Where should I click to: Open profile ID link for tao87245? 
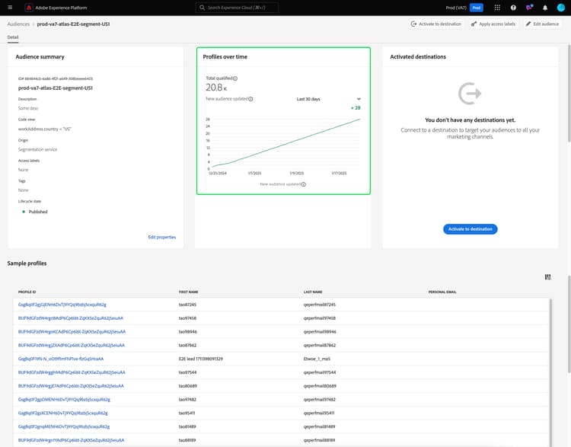coord(62,305)
